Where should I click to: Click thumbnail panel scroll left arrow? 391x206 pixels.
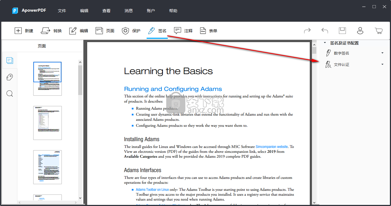coord(20,202)
